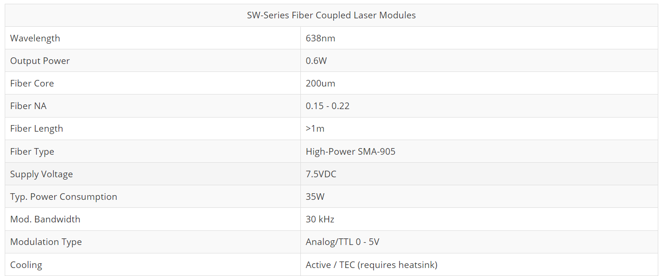Select the 30 kHz bandwidth value
The image size is (663, 276).
click(x=320, y=219)
